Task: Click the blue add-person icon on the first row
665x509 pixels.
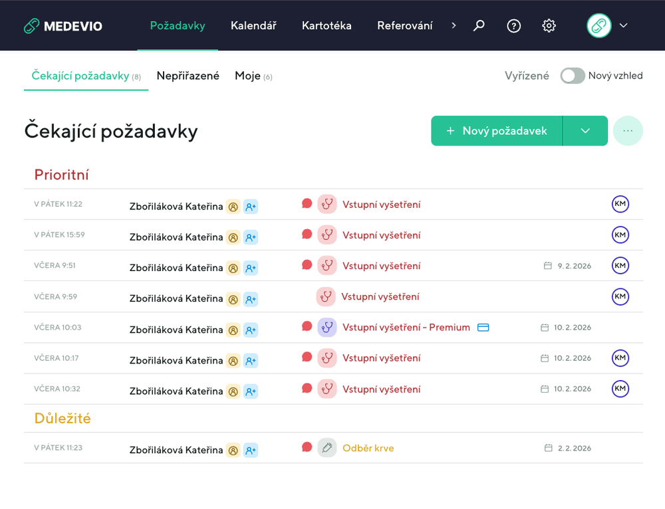Action: [x=251, y=207]
